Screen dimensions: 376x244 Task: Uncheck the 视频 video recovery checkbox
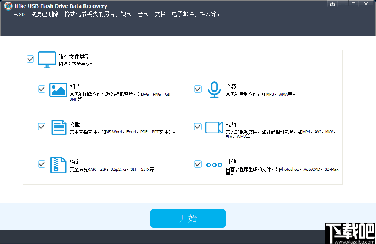(198, 127)
